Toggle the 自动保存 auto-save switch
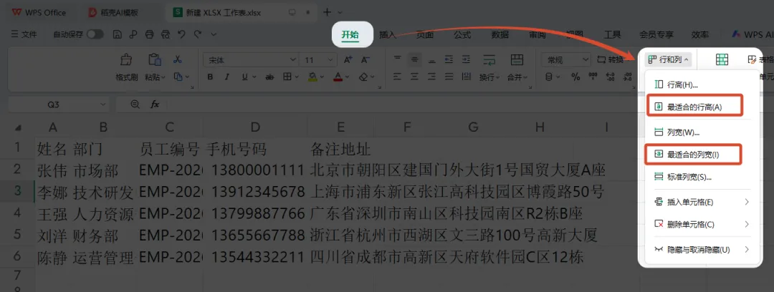The image size is (774, 292). (x=95, y=34)
